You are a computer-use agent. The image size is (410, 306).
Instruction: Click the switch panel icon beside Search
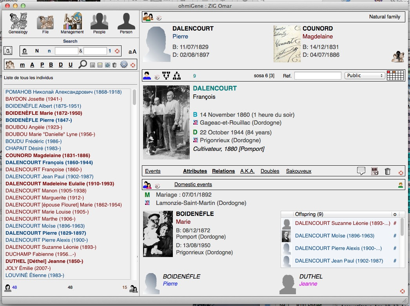(8, 51)
